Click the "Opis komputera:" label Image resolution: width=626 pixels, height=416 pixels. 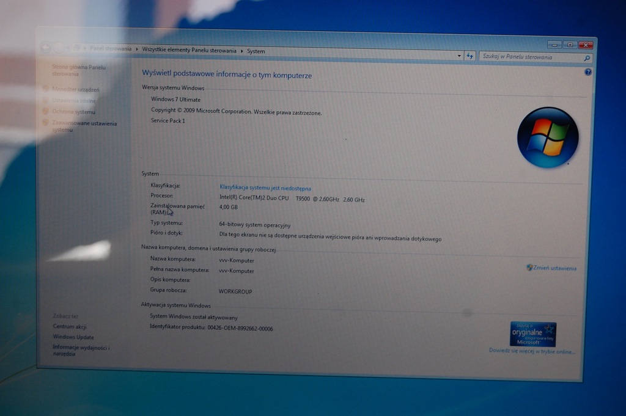170,280
